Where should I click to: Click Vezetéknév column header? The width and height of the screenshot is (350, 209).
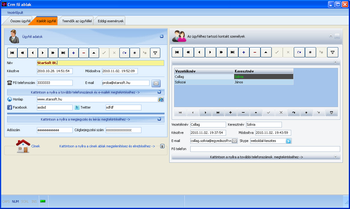coord(204,71)
